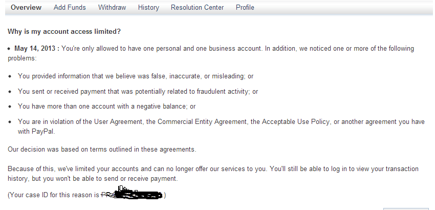Click the "Your case ID for this reason" text
435x210 pixels.
[54, 195]
